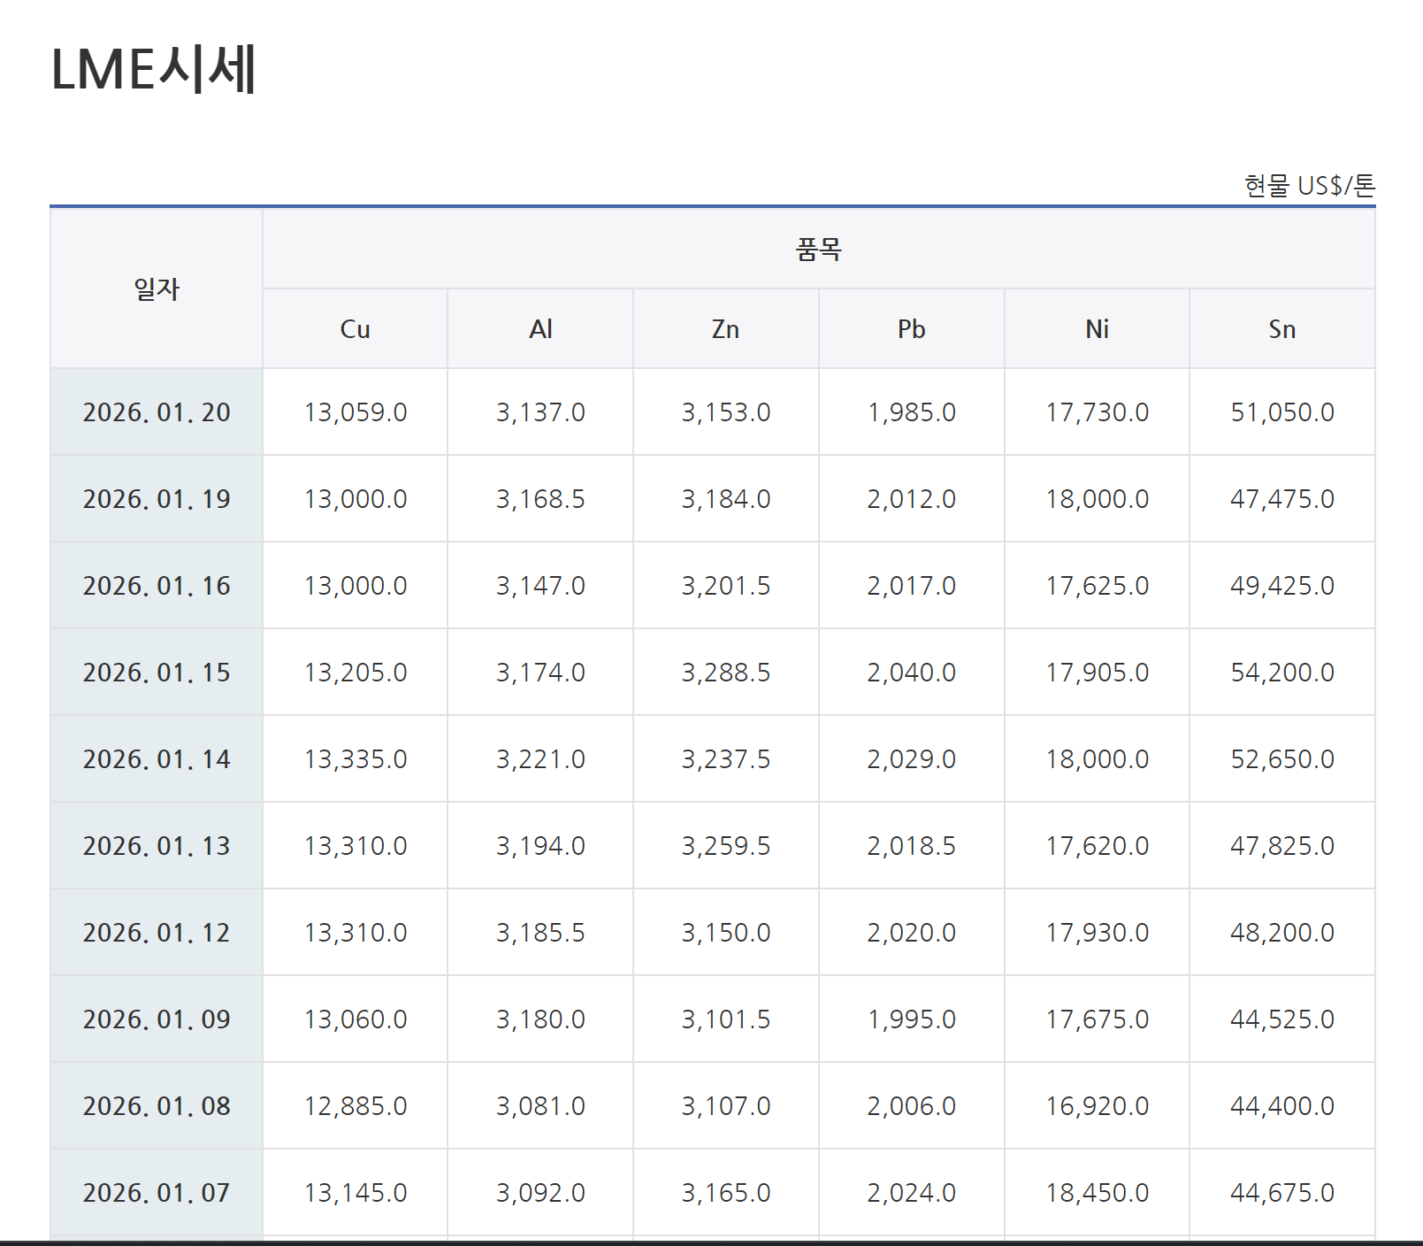
Task: Select the Ni column header
Action: point(1097,329)
